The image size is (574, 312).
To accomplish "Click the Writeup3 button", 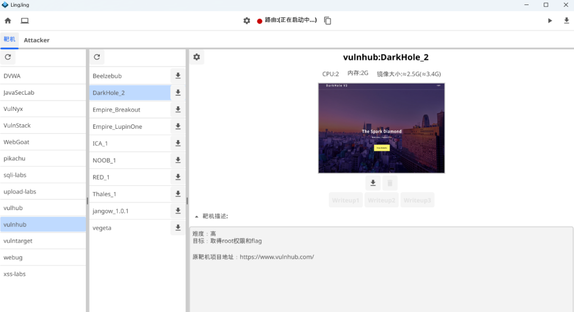I will 417,200.
